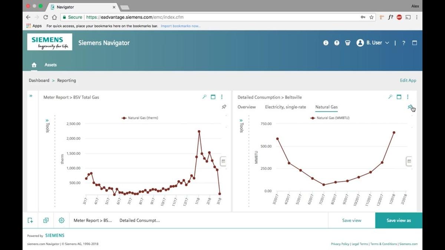Expand Tools in the Meter Report panel

pyautogui.click(x=47, y=125)
